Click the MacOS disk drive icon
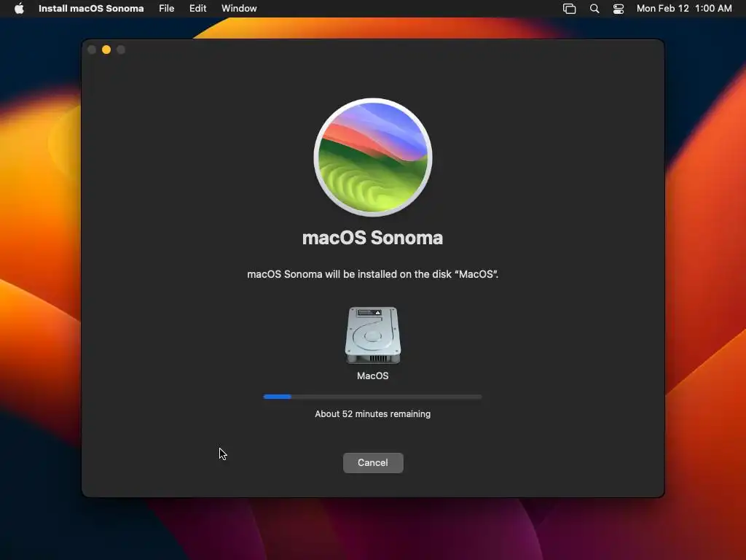This screenshot has height=560, width=746. coord(373,336)
